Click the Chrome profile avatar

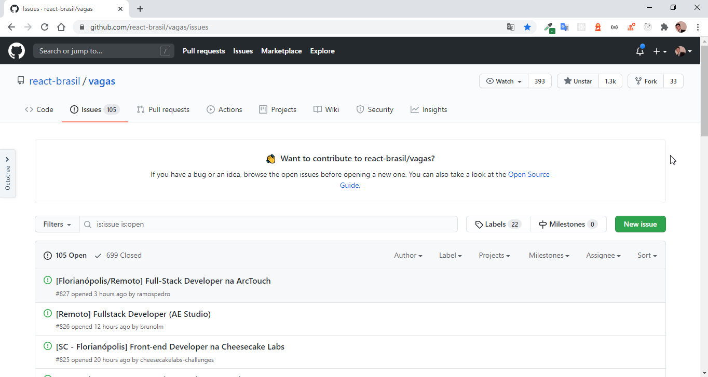point(681,27)
